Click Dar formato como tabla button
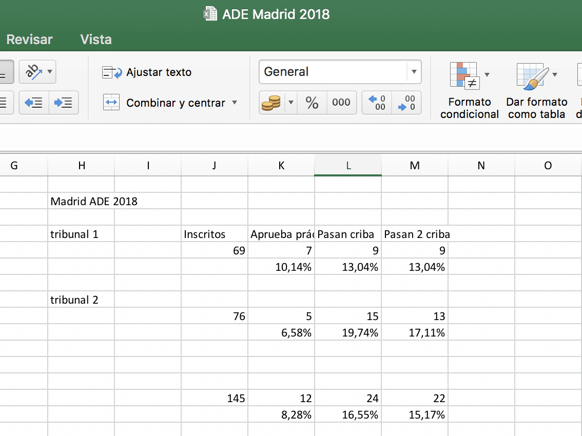Viewport: 582px width, 436px height. pos(536,92)
